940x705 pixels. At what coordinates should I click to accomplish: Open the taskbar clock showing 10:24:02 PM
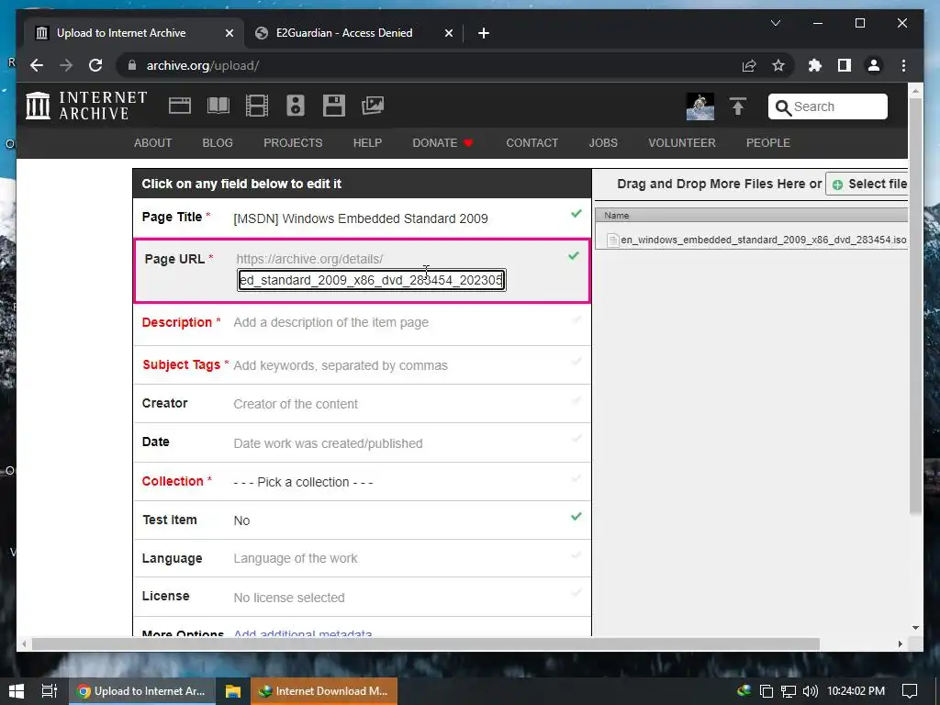coord(856,691)
